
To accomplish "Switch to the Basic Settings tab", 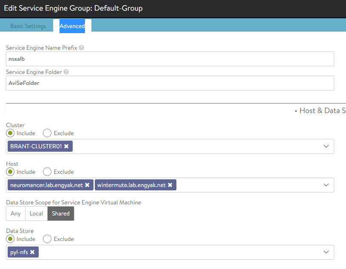I will (28, 26).
